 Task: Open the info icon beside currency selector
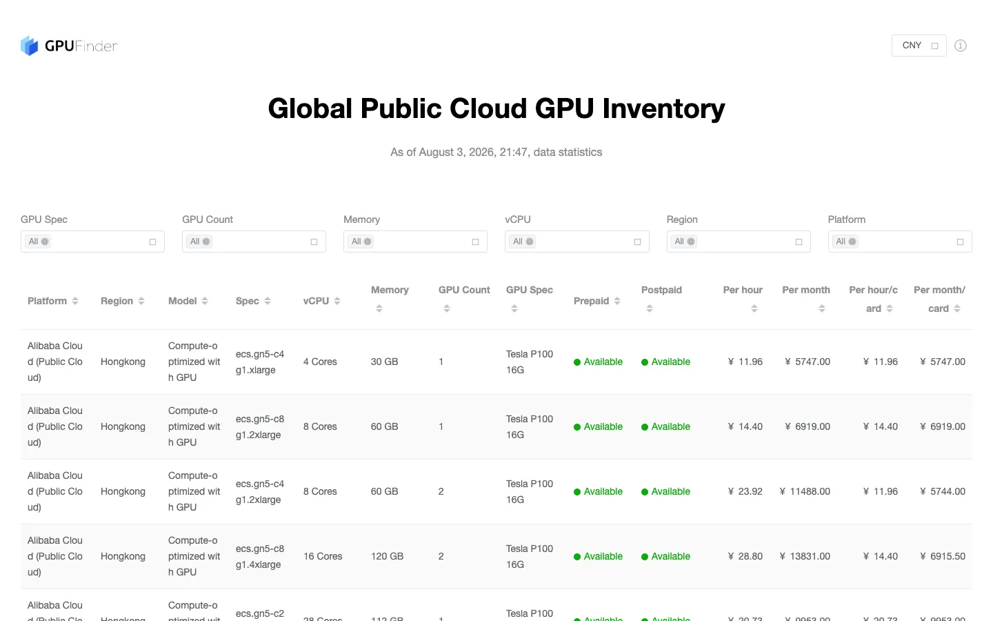(961, 46)
